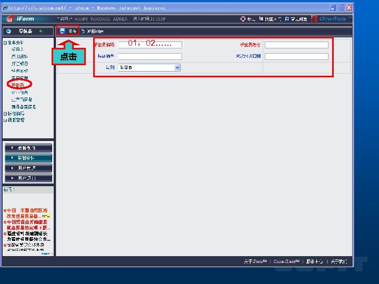
Task: Open help via the red lifebuoy icon
Action: tap(243, 19)
